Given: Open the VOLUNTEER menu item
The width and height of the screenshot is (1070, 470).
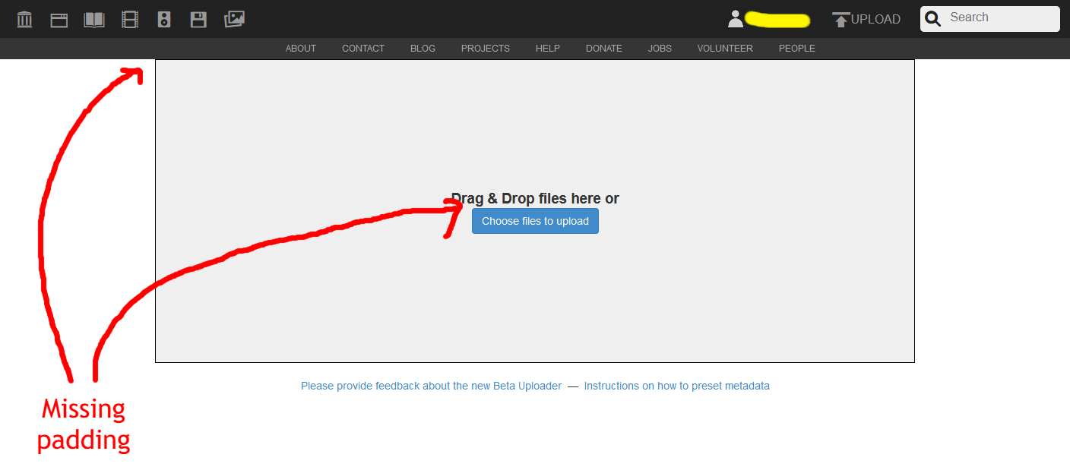Looking at the screenshot, I should pos(725,49).
